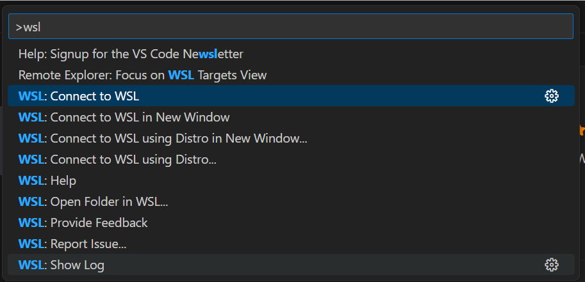Image resolution: width=585 pixels, height=282 pixels.
Task: Open gear settings for WSL: Show Log
Action: click(552, 265)
